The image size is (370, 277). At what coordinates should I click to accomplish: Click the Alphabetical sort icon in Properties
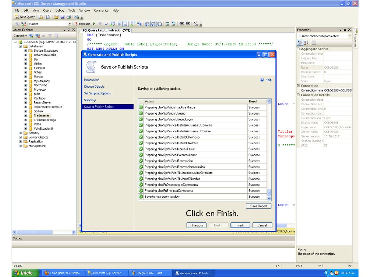click(x=306, y=43)
